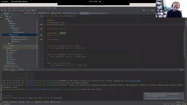Image resolution: width=187 pixels, height=105 pixels.
Task: Open terminal panel settings gear
Action: (181, 70)
